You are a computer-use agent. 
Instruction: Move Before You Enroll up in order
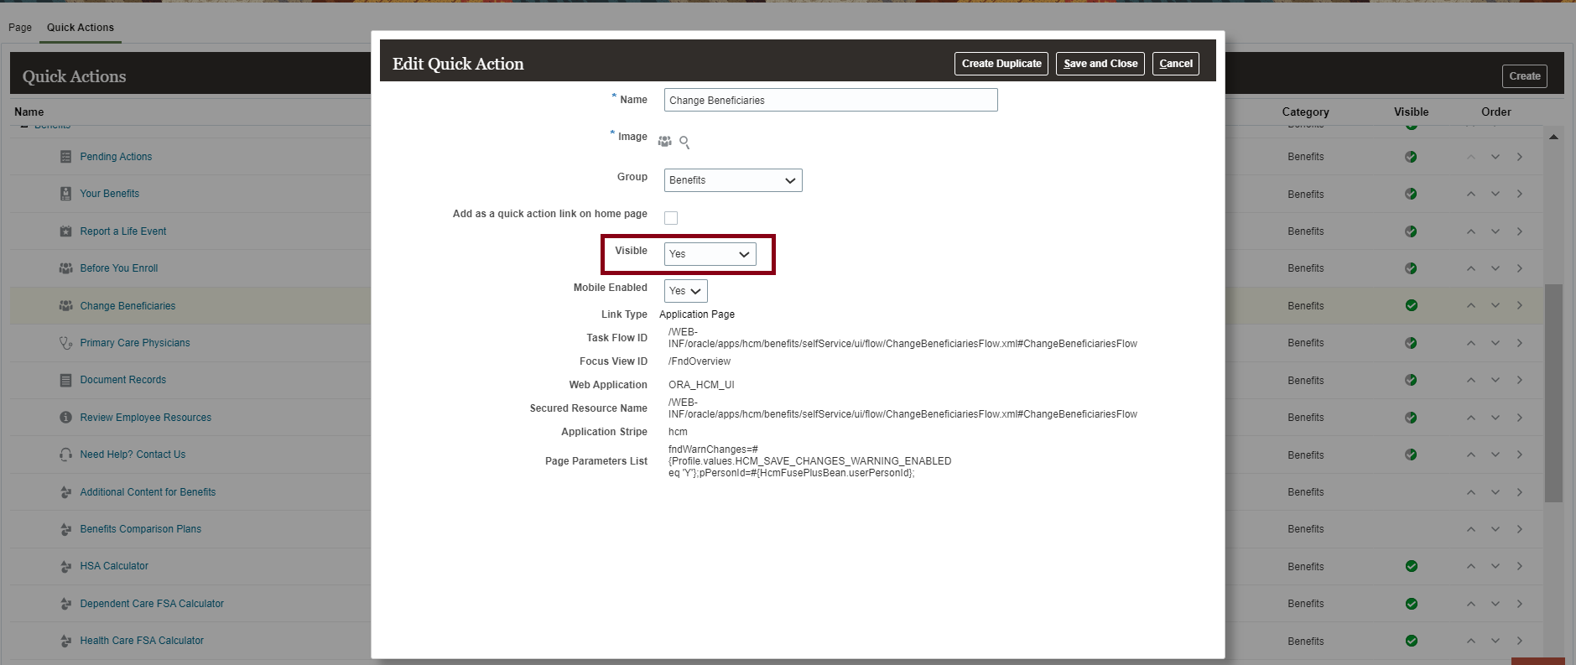(x=1471, y=268)
